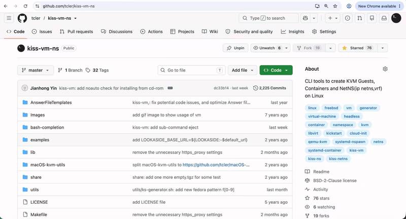
Task: Click the freebsd topic tag
Action: click(331, 108)
